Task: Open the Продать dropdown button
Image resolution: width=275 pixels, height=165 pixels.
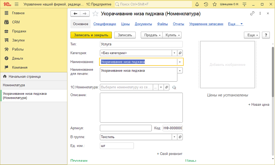Action: tap(151, 35)
